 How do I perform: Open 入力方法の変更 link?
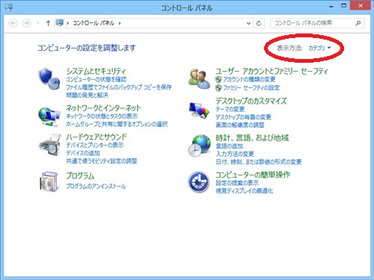tap(235, 154)
